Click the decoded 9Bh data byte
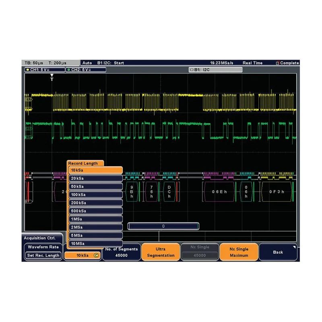The height and width of the screenshot is (322, 322). 132,192
